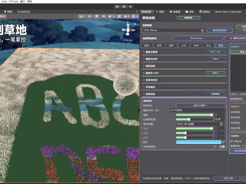Expand the 密度与分布 section
The image size is (246, 184).
pyautogui.click(x=184, y=59)
